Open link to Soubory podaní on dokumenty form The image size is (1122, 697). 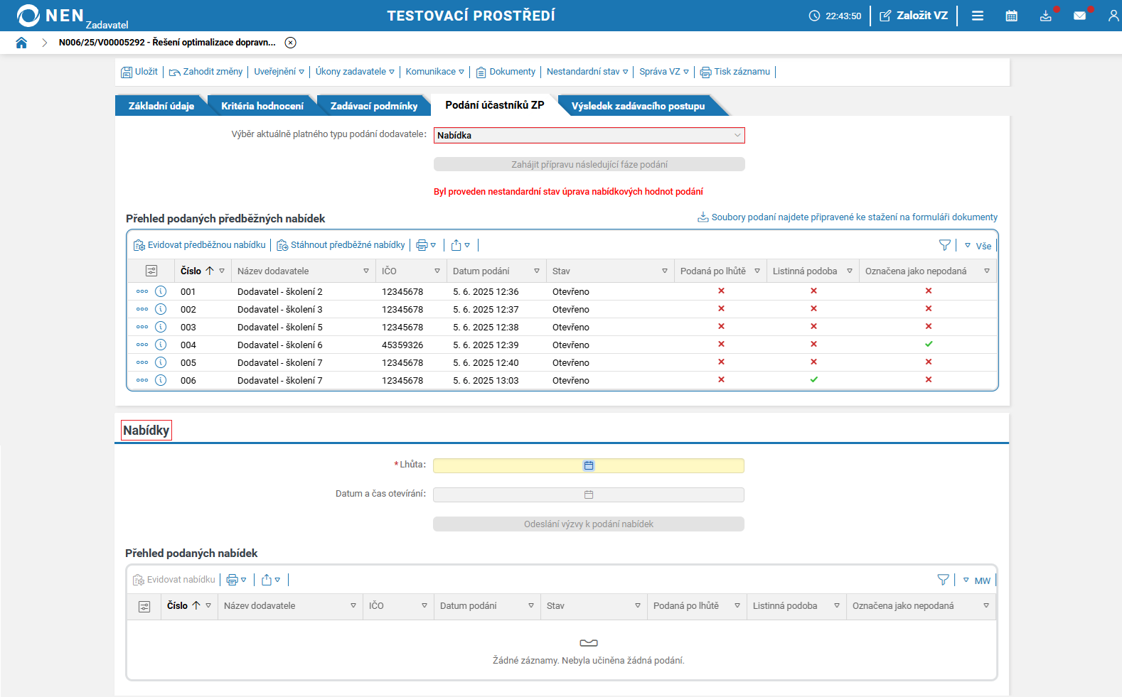tap(848, 217)
